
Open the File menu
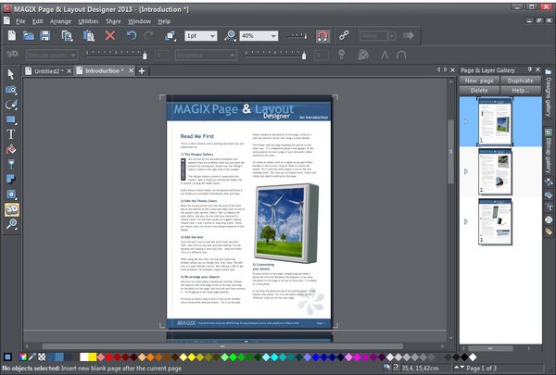pyautogui.click(x=20, y=21)
